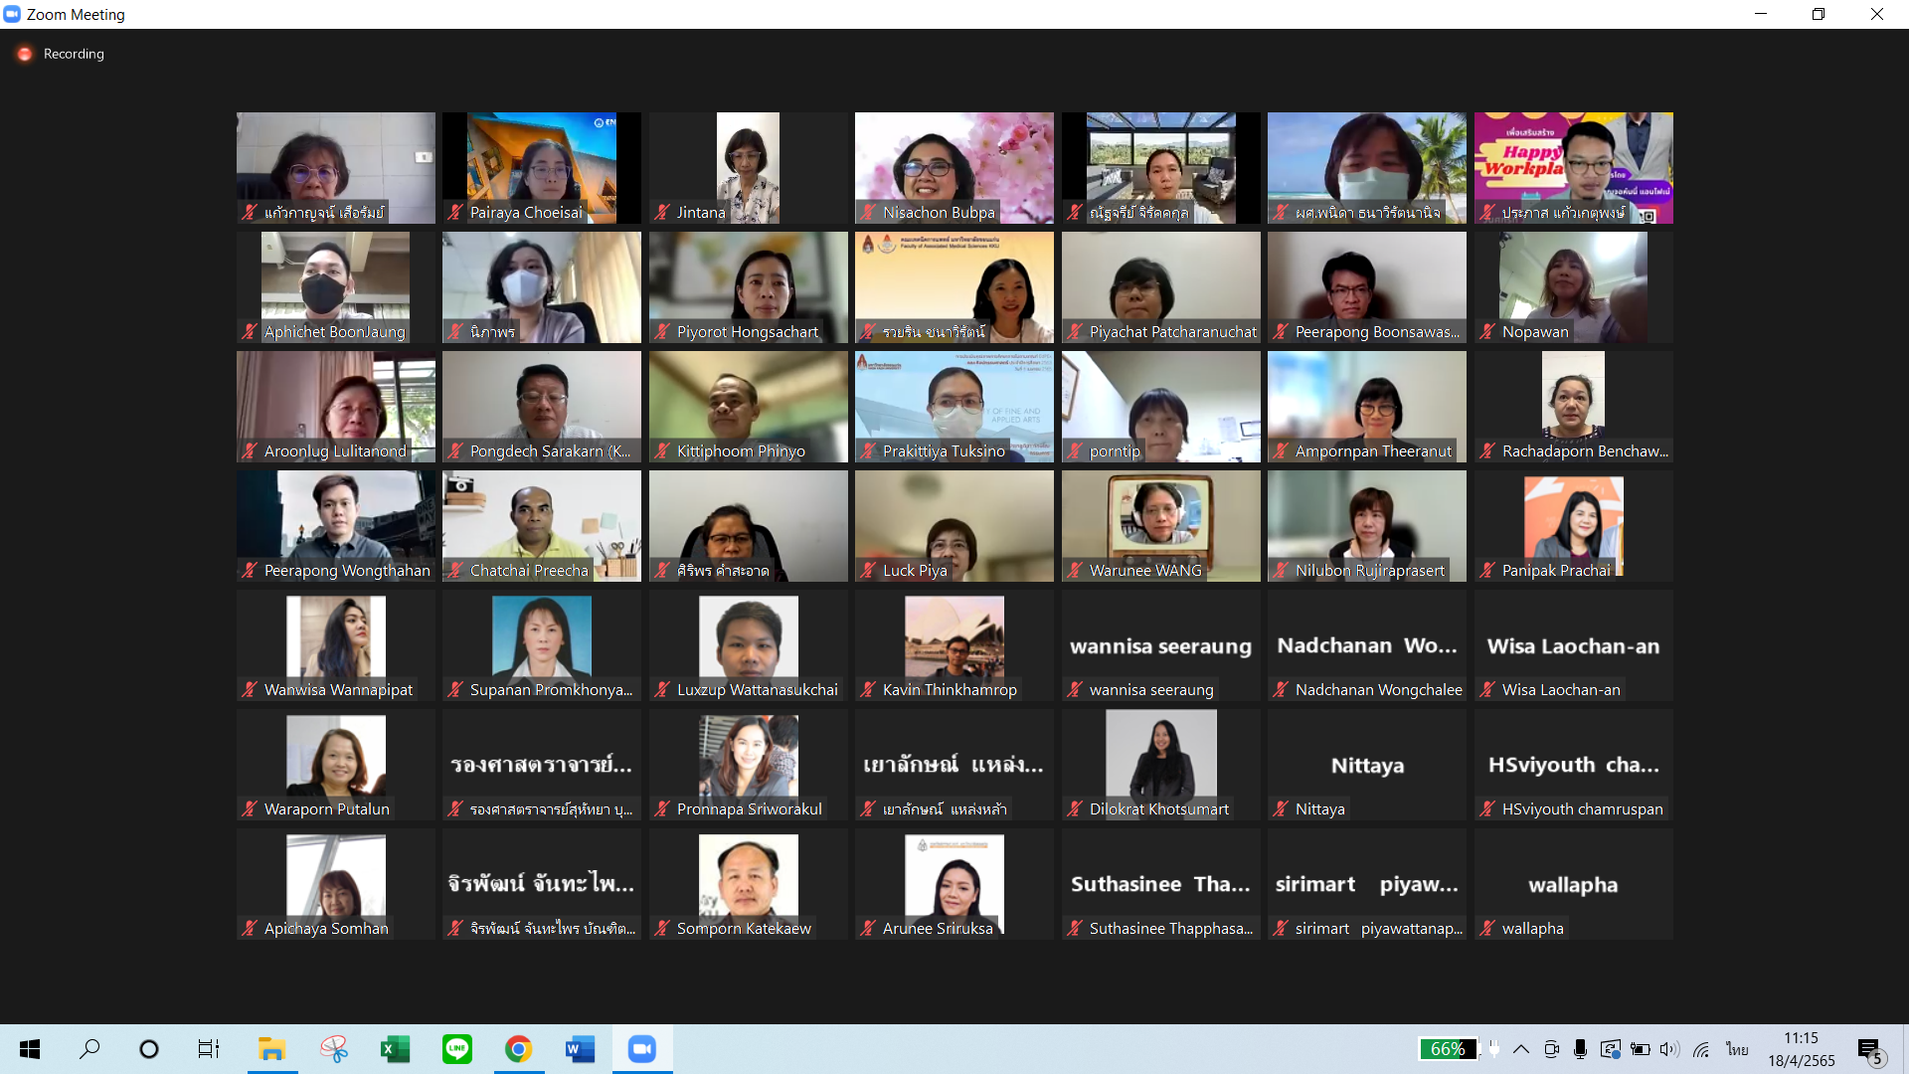Select the Nisachon Bubpa video tile
This screenshot has height=1074, width=1909.
click(x=954, y=167)
